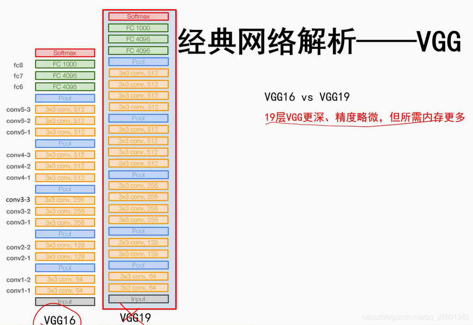This screenshot has width=473, height=325.
Task: Select the conv3-3 label
Action: coord(18,199)
